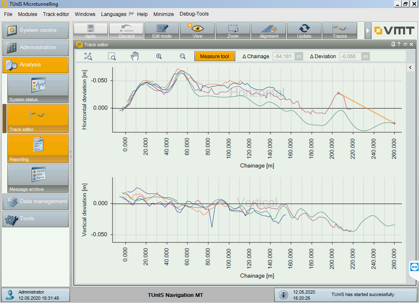Restore the Track editor panel window
419x303 pixels.
pyautogui.click(x=405, y=44)
